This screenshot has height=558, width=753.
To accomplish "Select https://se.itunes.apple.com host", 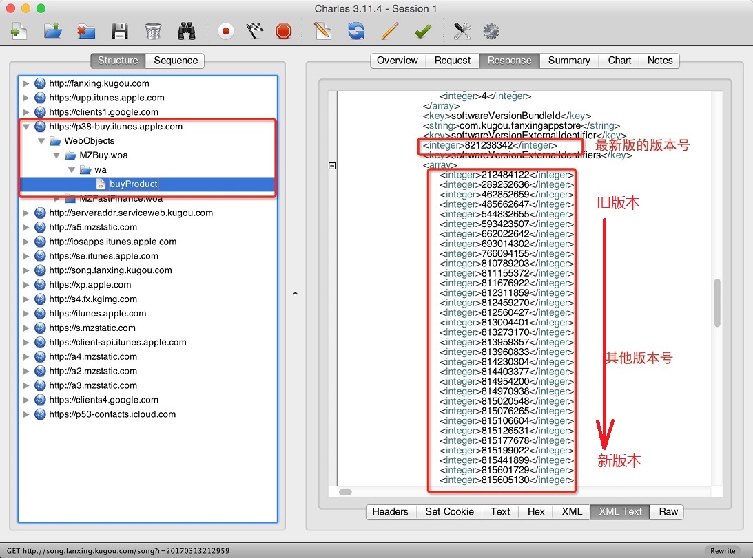I will coord(103,256).
